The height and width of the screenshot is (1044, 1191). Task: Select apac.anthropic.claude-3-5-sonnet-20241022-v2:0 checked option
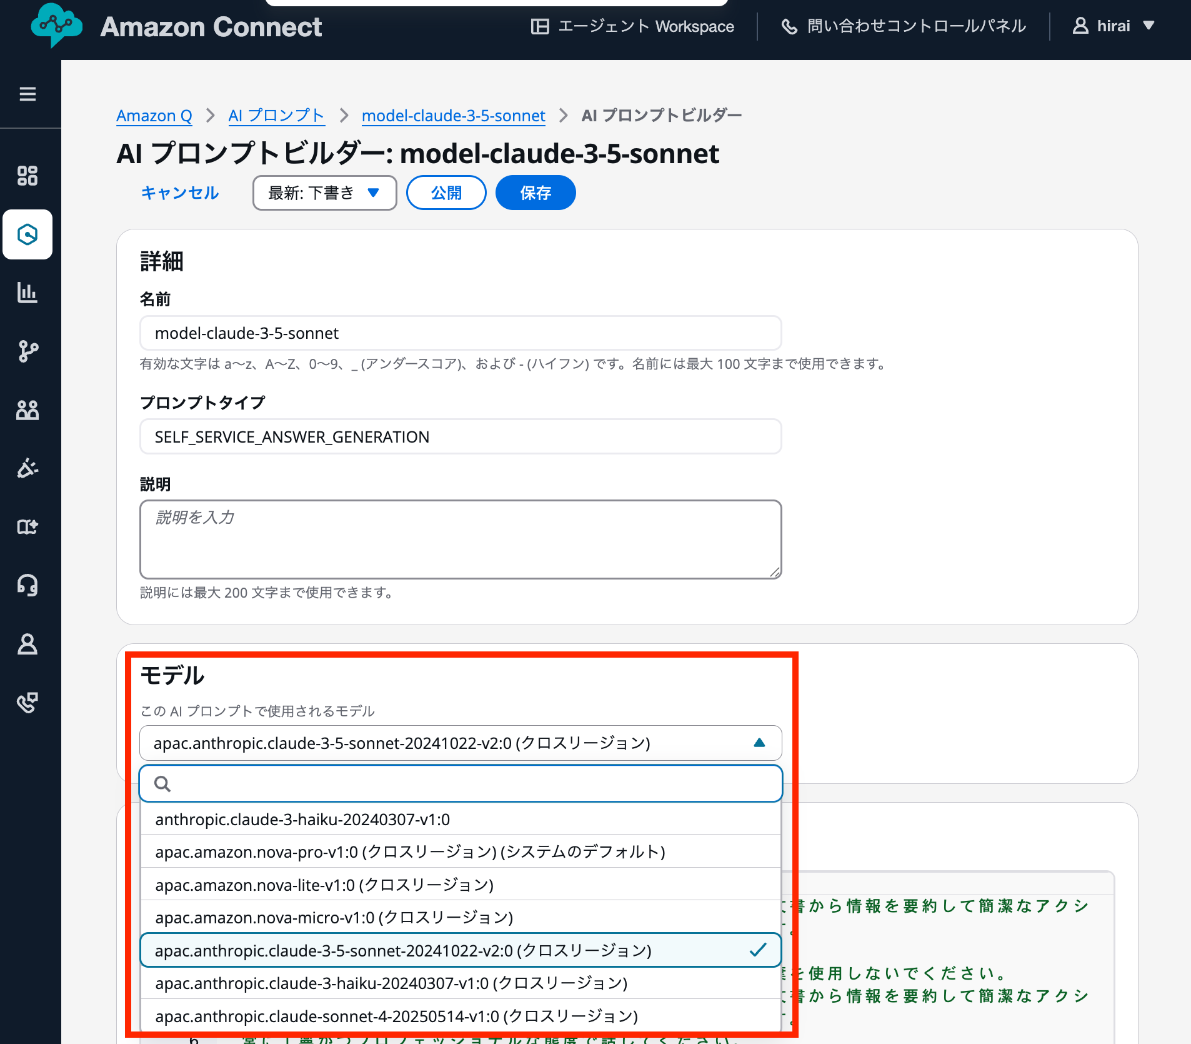click(461, 950)
